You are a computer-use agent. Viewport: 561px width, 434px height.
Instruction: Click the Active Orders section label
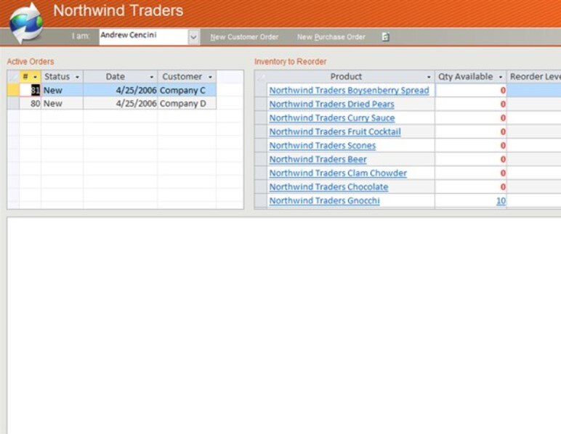(31, 62)
